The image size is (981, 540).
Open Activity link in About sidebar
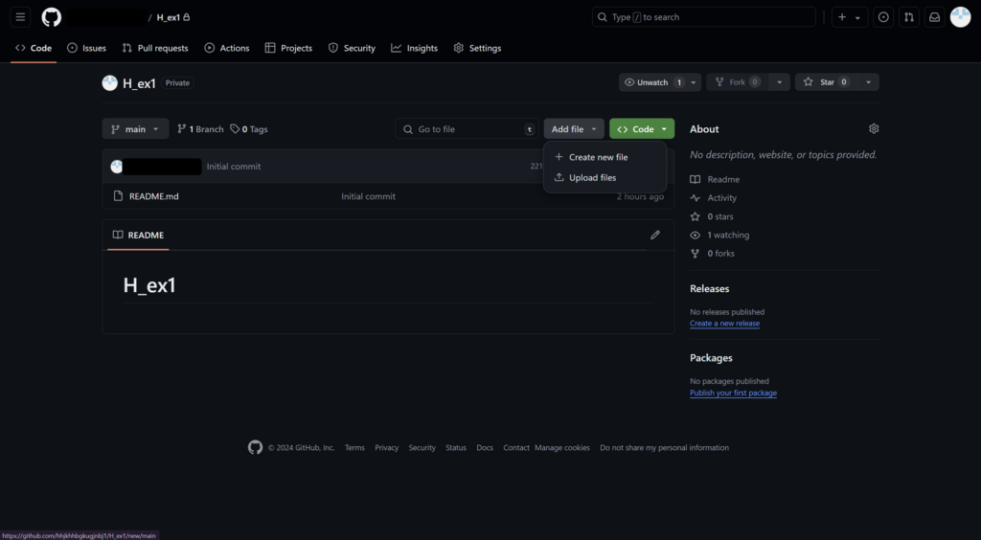click(713, 198)
